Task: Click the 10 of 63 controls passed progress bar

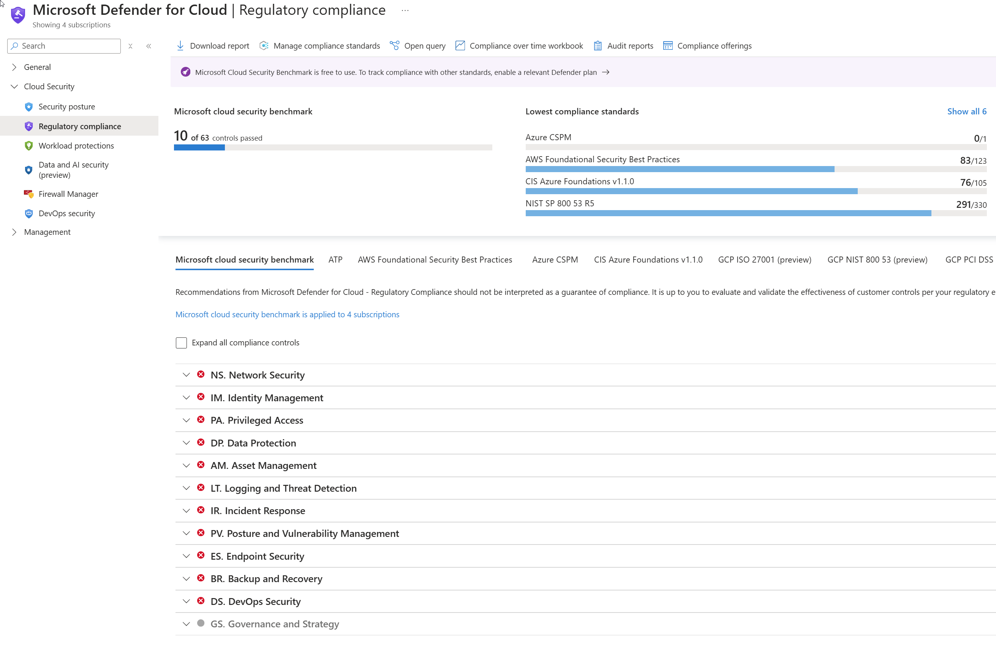Action: coord(333,147)
